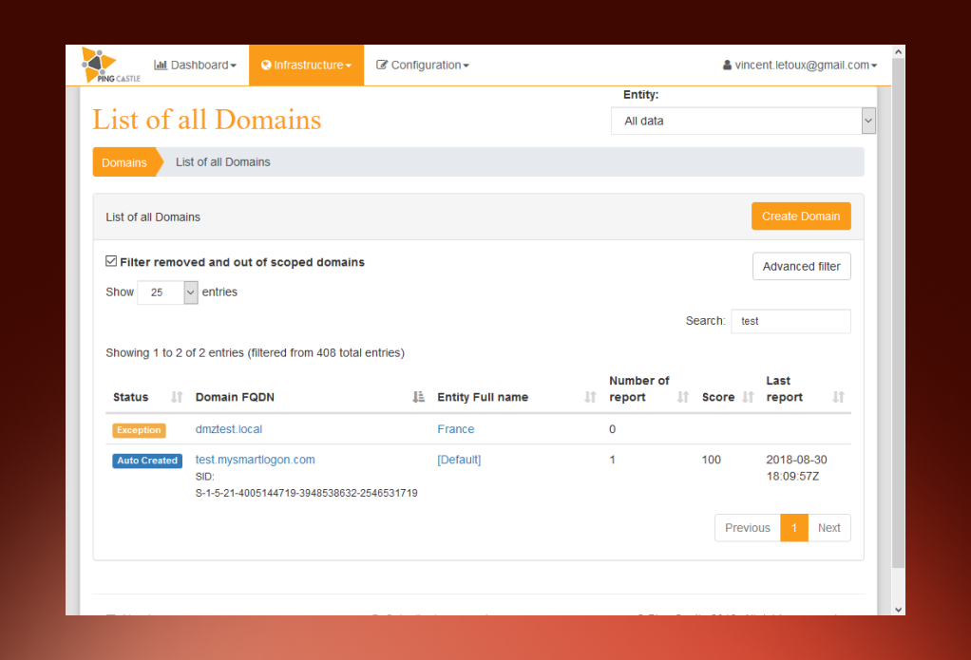Viewport: 971px width, 660px height.
Task: Sort by Score column icon
Action: pyautogui.click(x=748, y=397)
